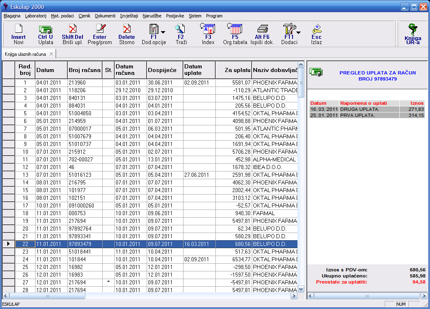Click the payments panel scroll left arrow
The width and height of the screenshot is (430, 309).
point(310,296)
